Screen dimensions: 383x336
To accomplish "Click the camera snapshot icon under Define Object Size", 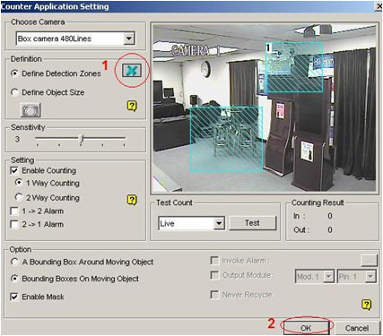I will [x=30, y=110].
